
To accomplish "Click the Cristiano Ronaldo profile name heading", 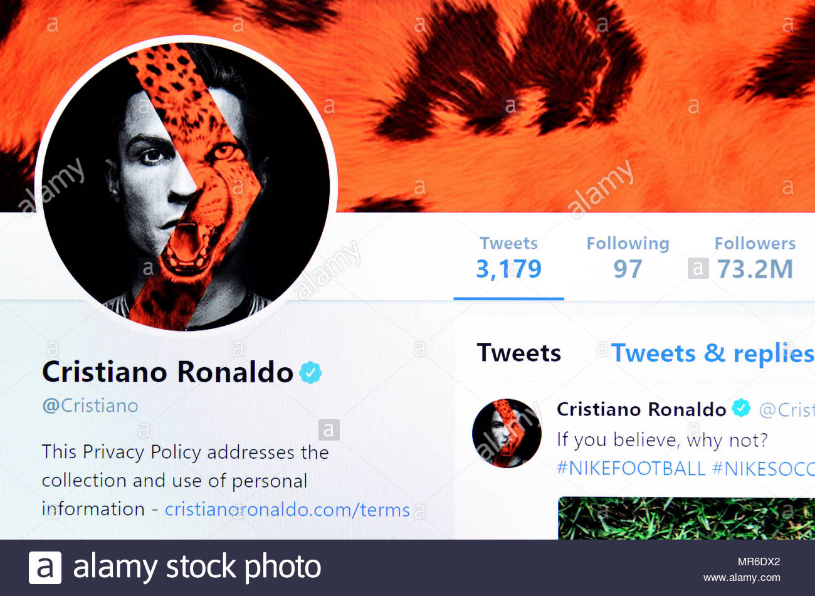I will coord(167,372).
